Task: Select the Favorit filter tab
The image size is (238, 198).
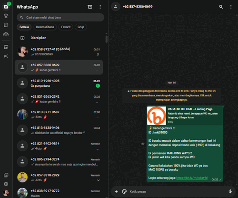Action: point(66,27)
